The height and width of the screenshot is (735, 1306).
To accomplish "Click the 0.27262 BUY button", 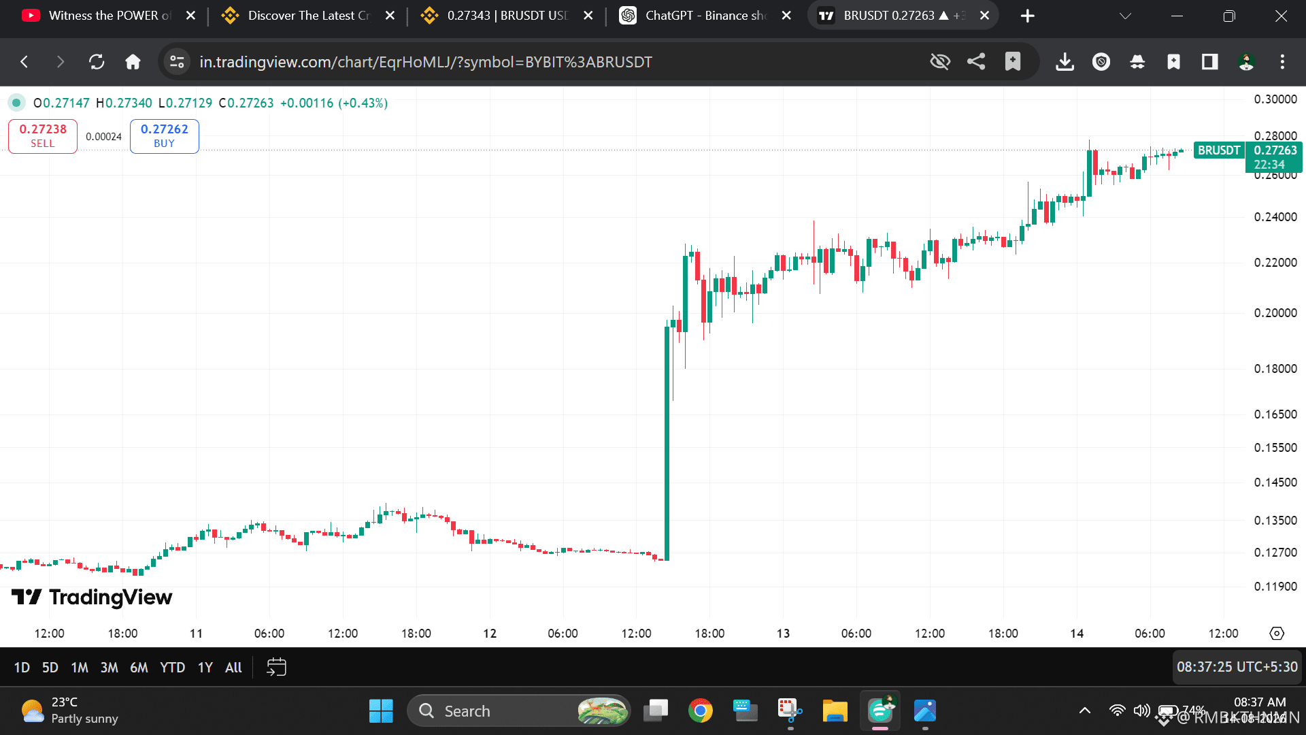I will 165,136.
